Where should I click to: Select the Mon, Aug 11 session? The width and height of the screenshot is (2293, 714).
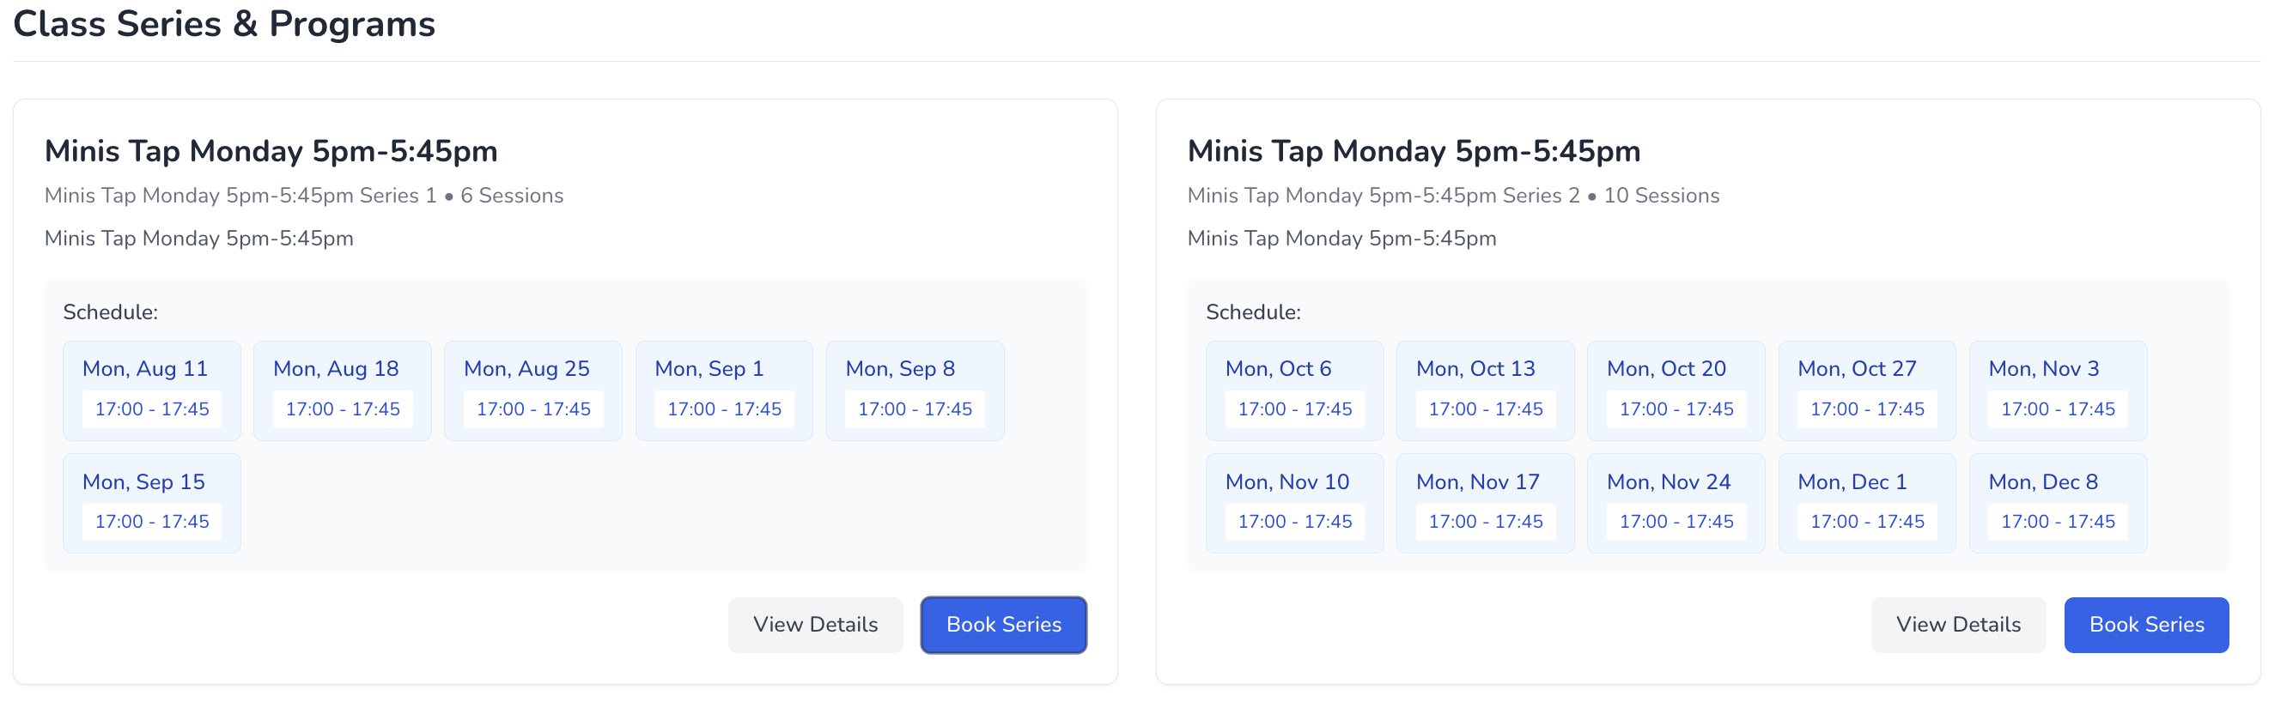[x=151, y=390]
